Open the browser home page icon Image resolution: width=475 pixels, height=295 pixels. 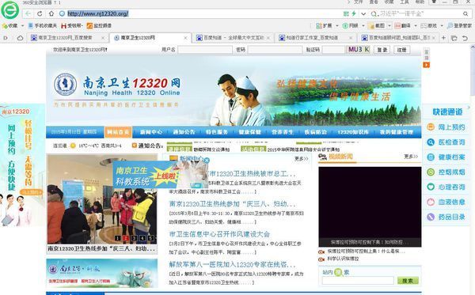51,13
